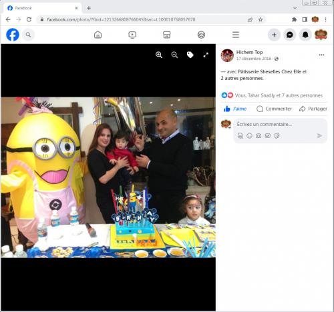Bookmark this page with star
The image size is (334, 312).
click(261, 19)
